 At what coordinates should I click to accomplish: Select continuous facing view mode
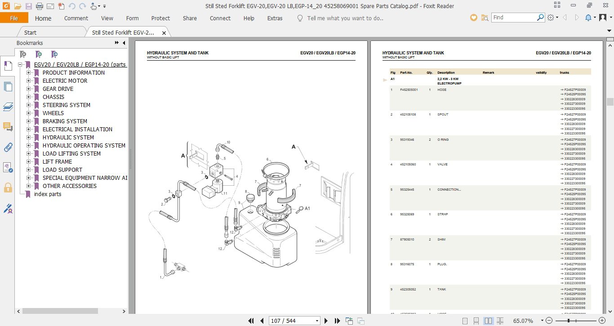pos(500,321)
